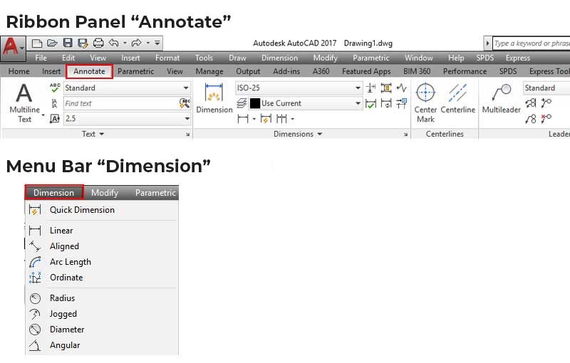Click the Collect multileaders icon
Viewport: 570px width, 363px height.
point(531,118)
